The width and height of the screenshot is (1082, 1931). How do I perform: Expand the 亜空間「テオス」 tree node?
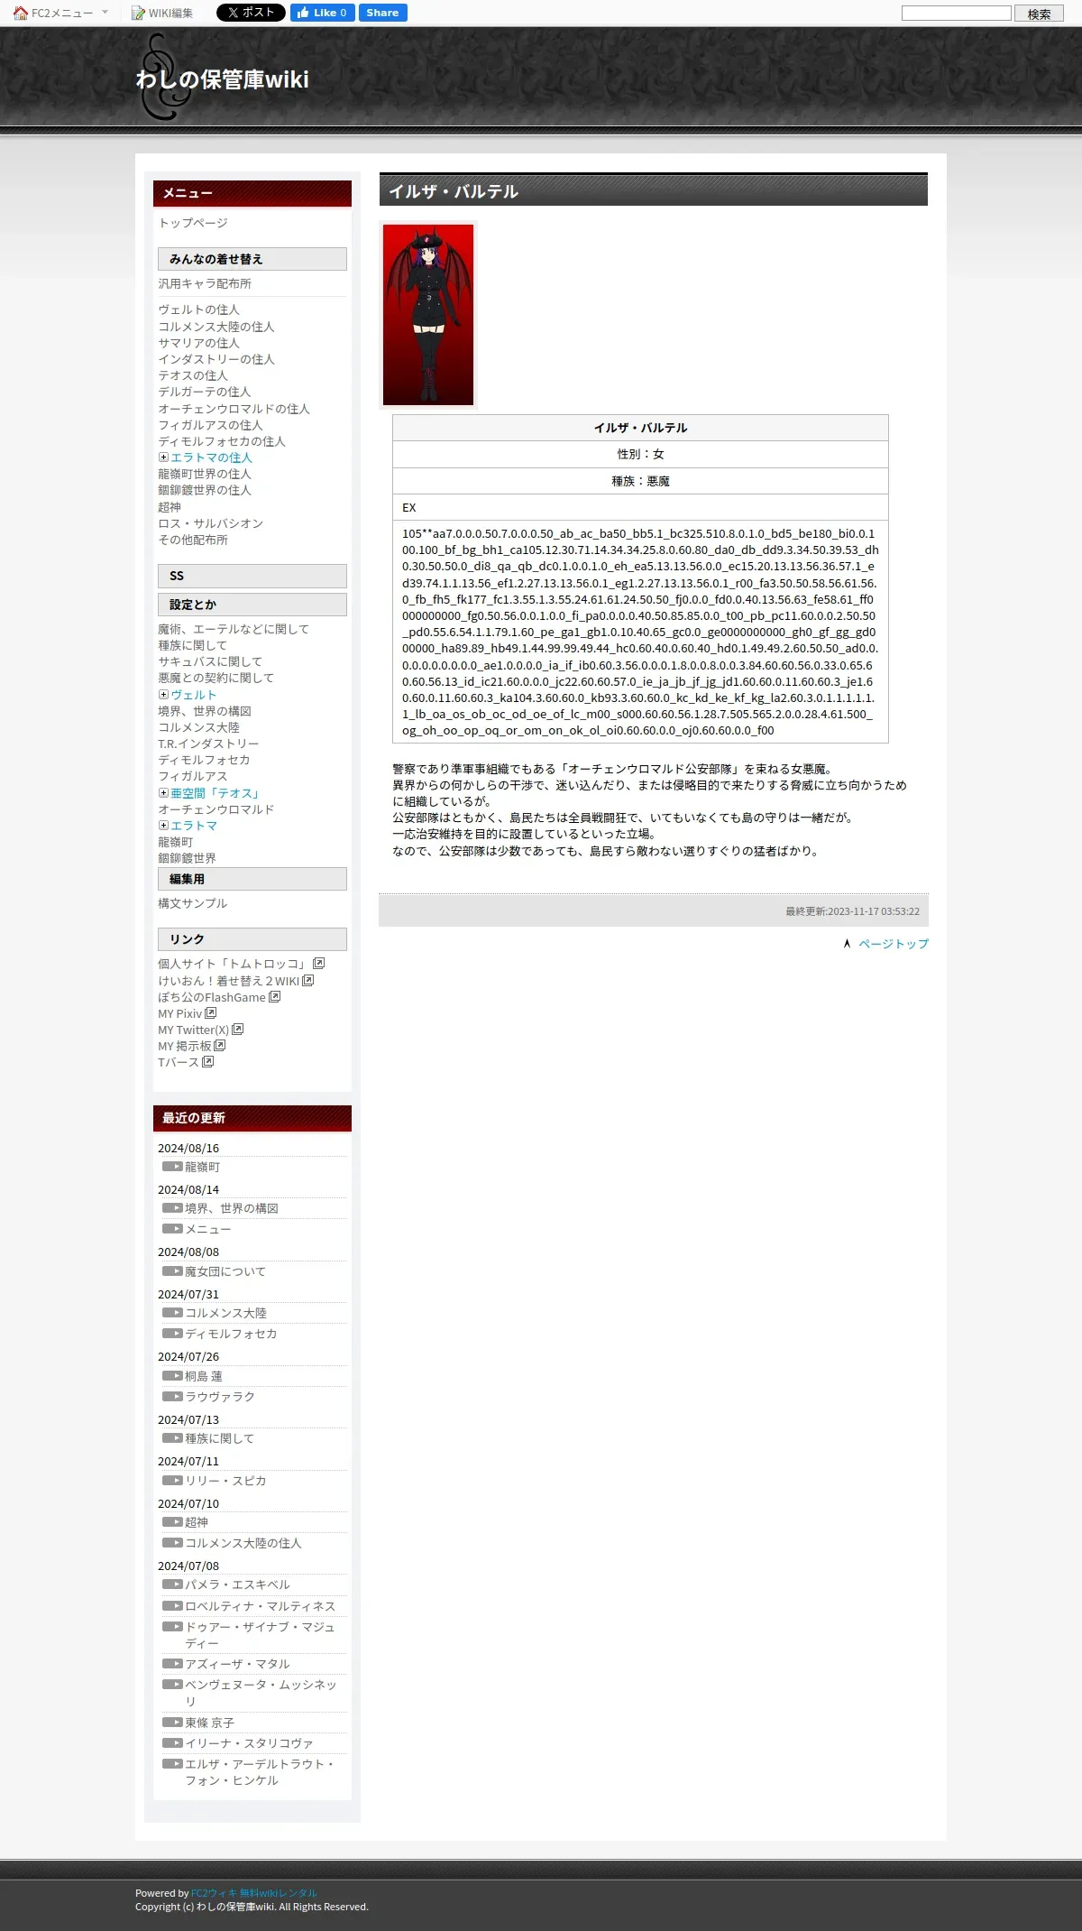(x=163, y=793)
